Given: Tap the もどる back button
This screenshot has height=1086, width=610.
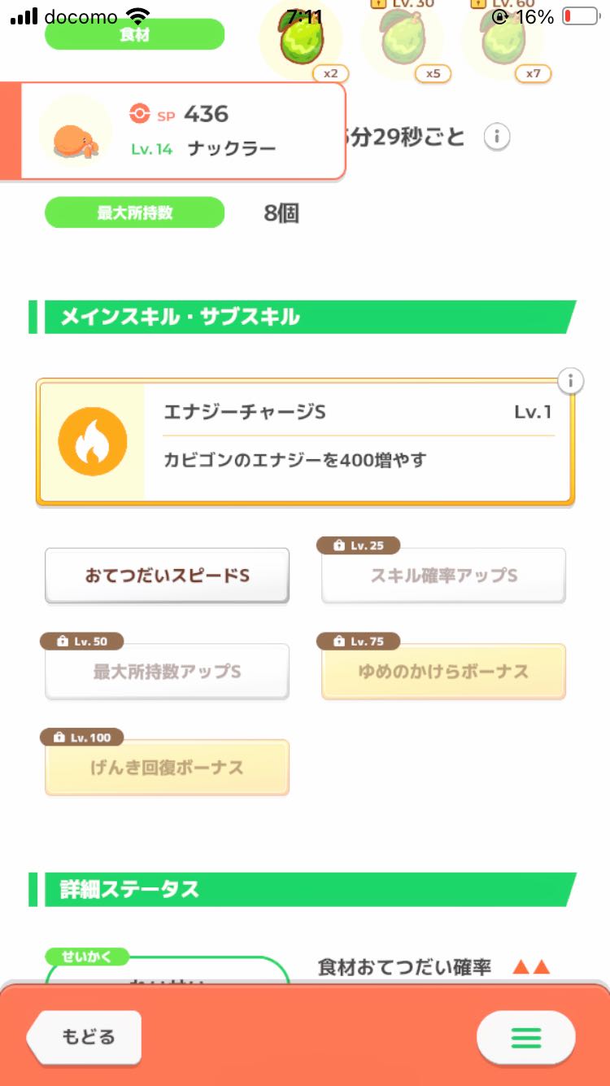Looking at the screenshot, I should tap(85, 1037).
